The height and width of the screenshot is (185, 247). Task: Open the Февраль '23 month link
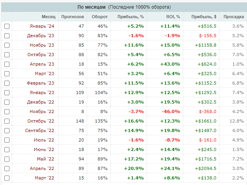[41, 83]
